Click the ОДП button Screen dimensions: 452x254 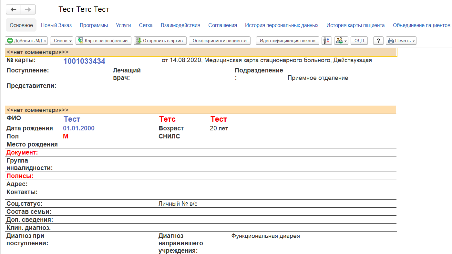tap(359, 41)
